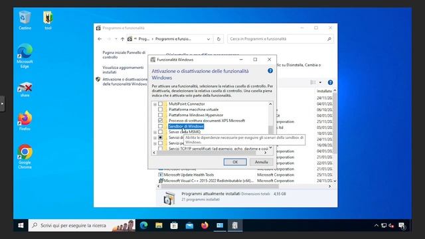The image size is (425, 239).
Task: Open the notification center icon
Action: (x=402, y=226)
